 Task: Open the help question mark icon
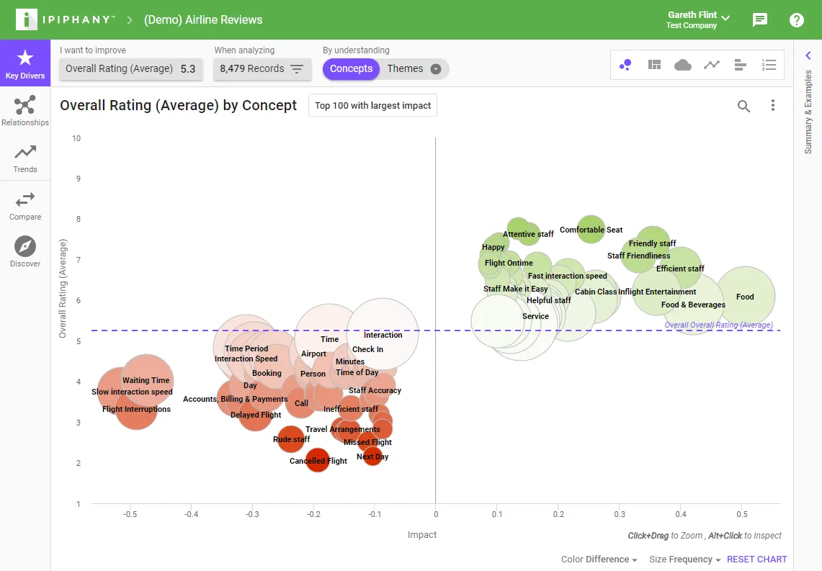796,20
